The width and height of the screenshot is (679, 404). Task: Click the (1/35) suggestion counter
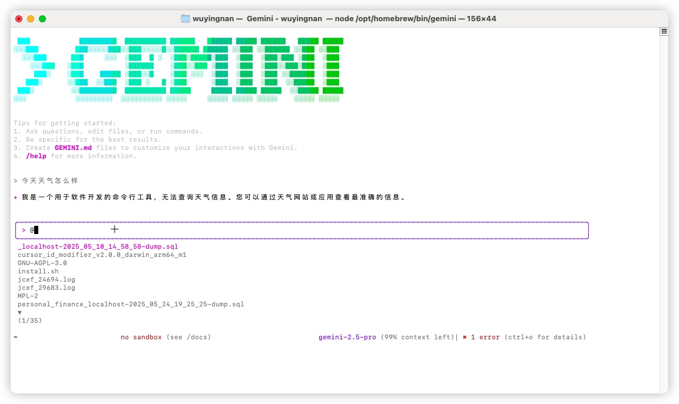tap(30, 320)
